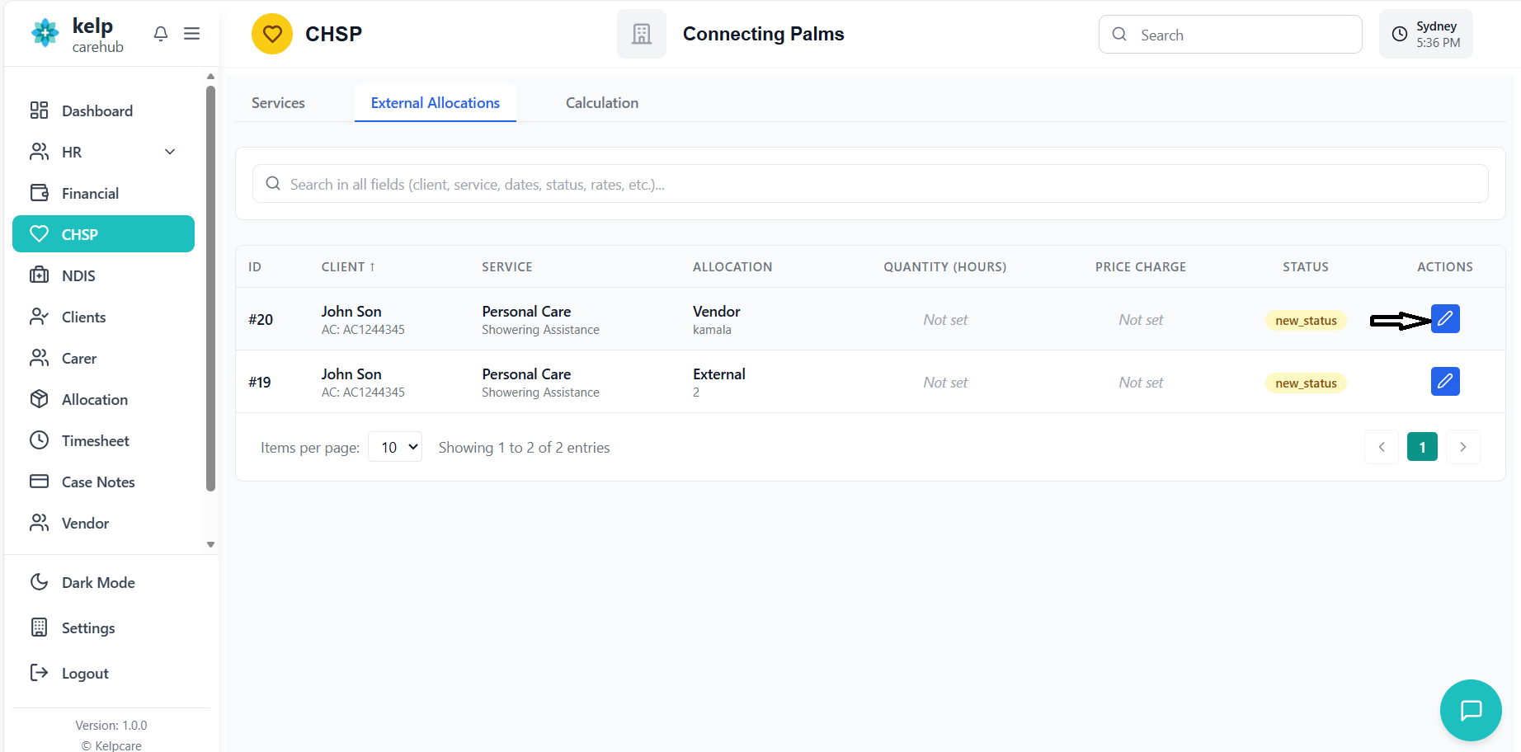
Task: Click the notification bell icon
Action: pos(161,34)
